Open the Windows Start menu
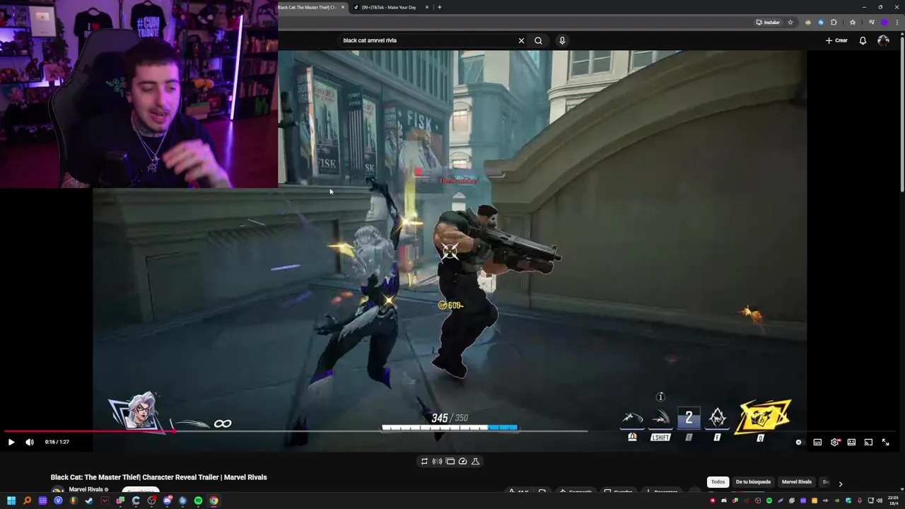 click(x=11, y=501)
